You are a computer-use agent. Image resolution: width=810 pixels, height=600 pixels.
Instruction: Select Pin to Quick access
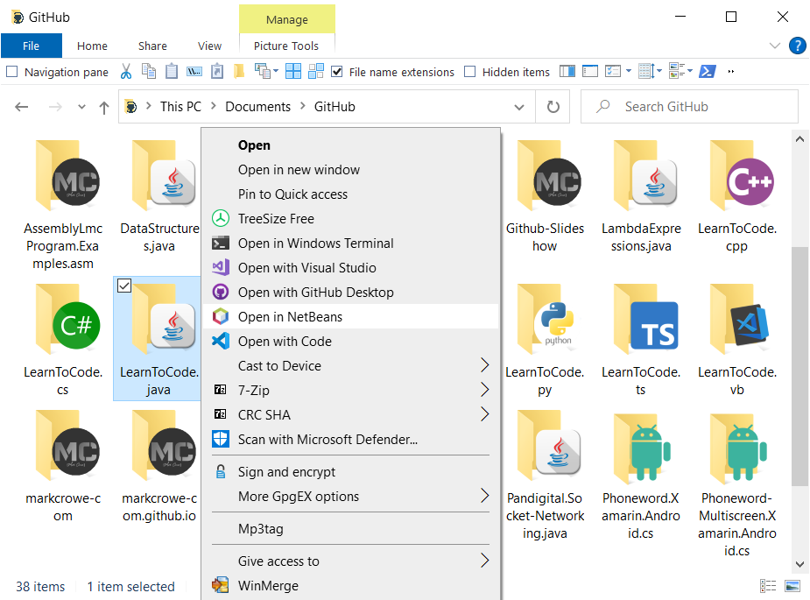[351, 194]
